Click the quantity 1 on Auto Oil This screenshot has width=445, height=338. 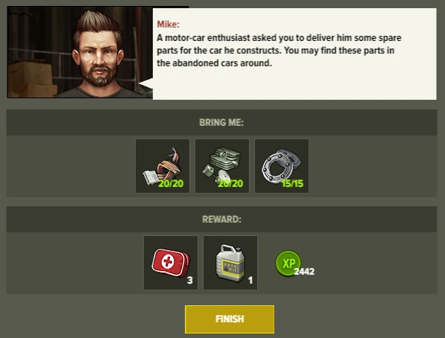click(x=250, y=281)
